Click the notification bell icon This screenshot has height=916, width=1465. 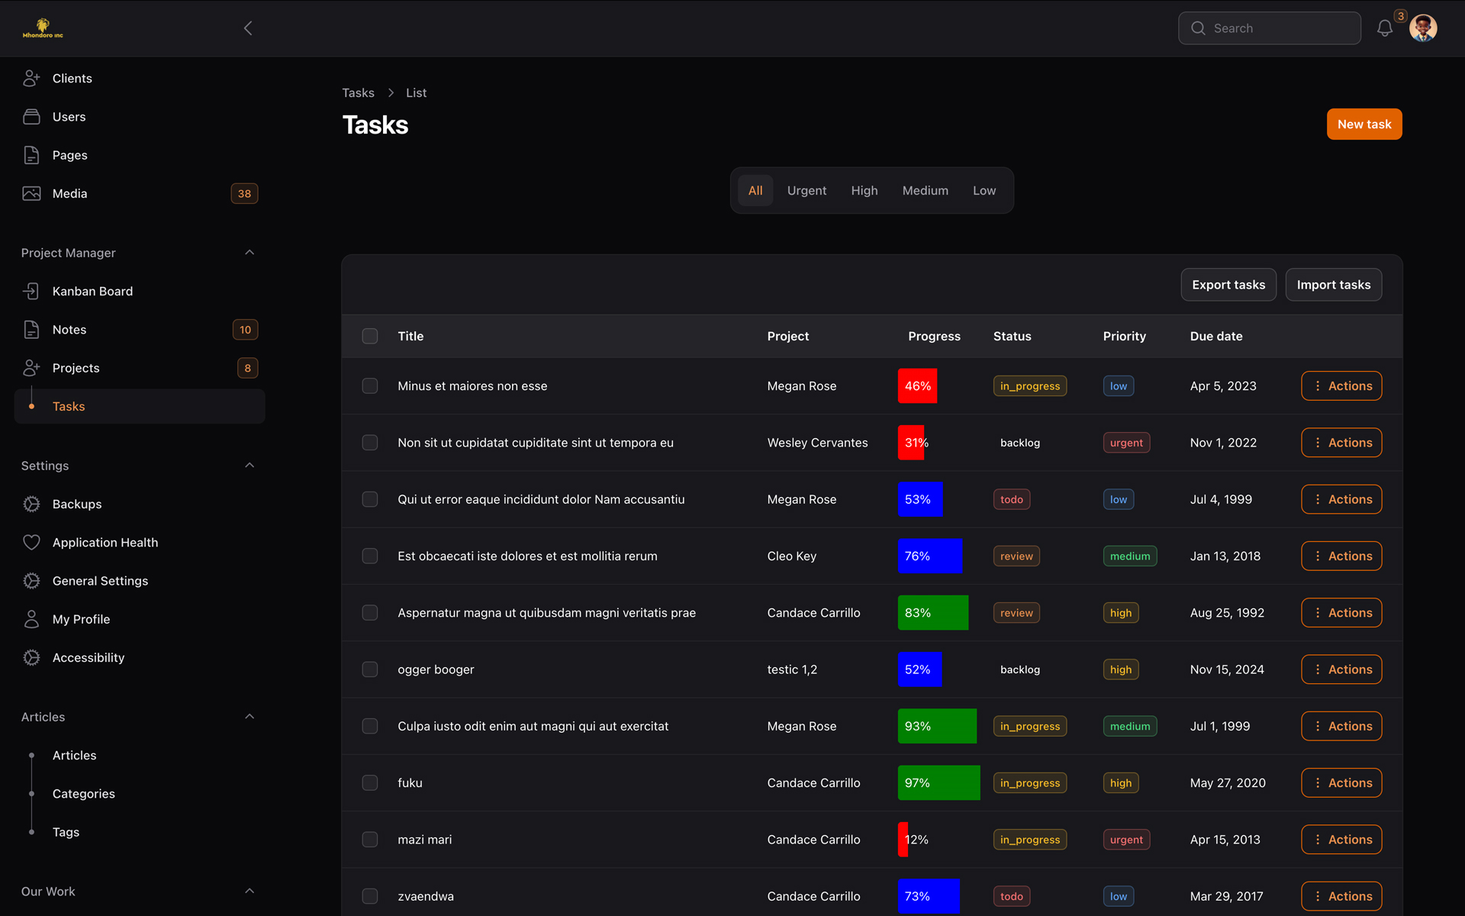click(x=1386, y=28)
